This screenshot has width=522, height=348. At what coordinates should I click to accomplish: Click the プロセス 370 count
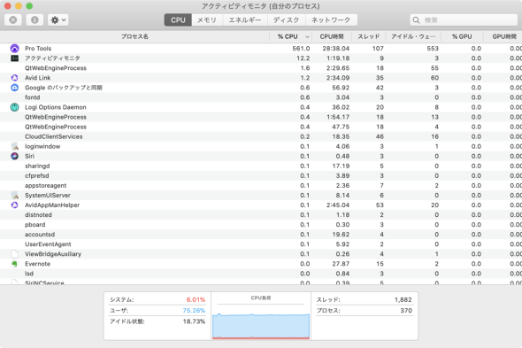click(x=406, y=310)
